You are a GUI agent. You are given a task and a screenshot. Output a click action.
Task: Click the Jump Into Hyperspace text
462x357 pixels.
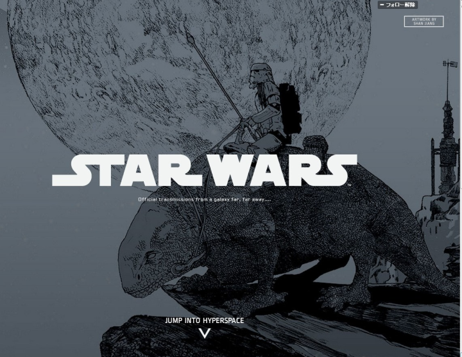pyautogui.click(x=205, y=320)
